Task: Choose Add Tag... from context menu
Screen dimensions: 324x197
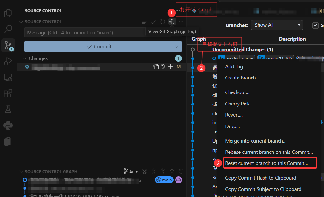Action: pyautogui.click(x=236, y=67)
